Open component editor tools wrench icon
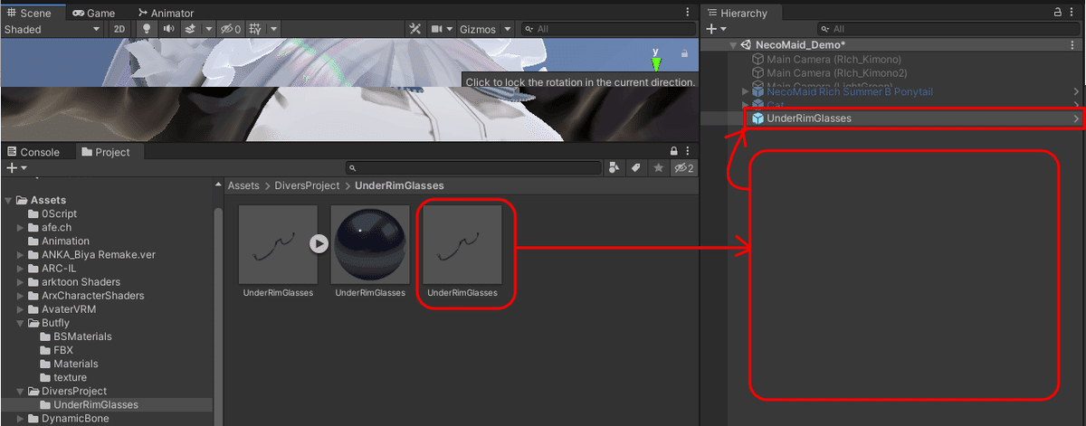The width and height of the screenshot is (1086, 426). click(415, 29)
